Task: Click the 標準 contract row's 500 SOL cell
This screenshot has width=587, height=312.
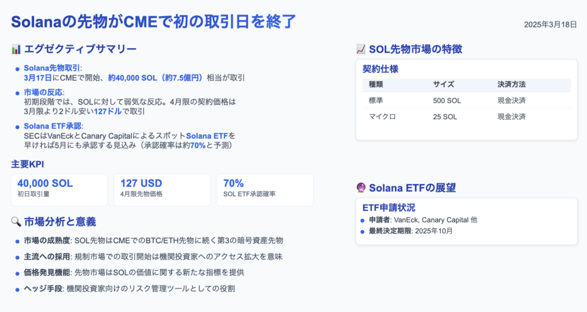Action: 445,100
